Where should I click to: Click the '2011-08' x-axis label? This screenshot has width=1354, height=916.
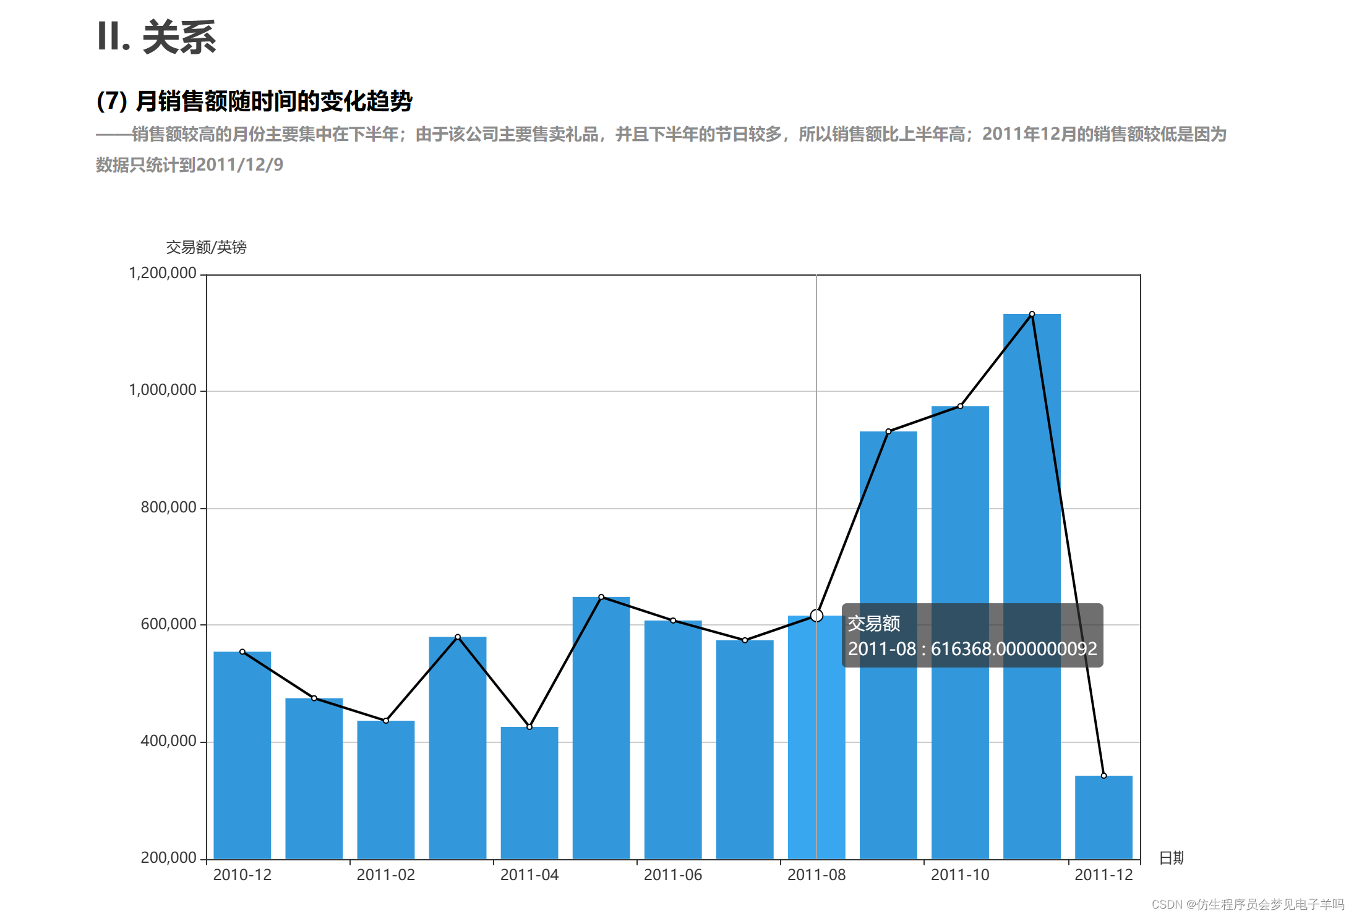click(816, 875)
